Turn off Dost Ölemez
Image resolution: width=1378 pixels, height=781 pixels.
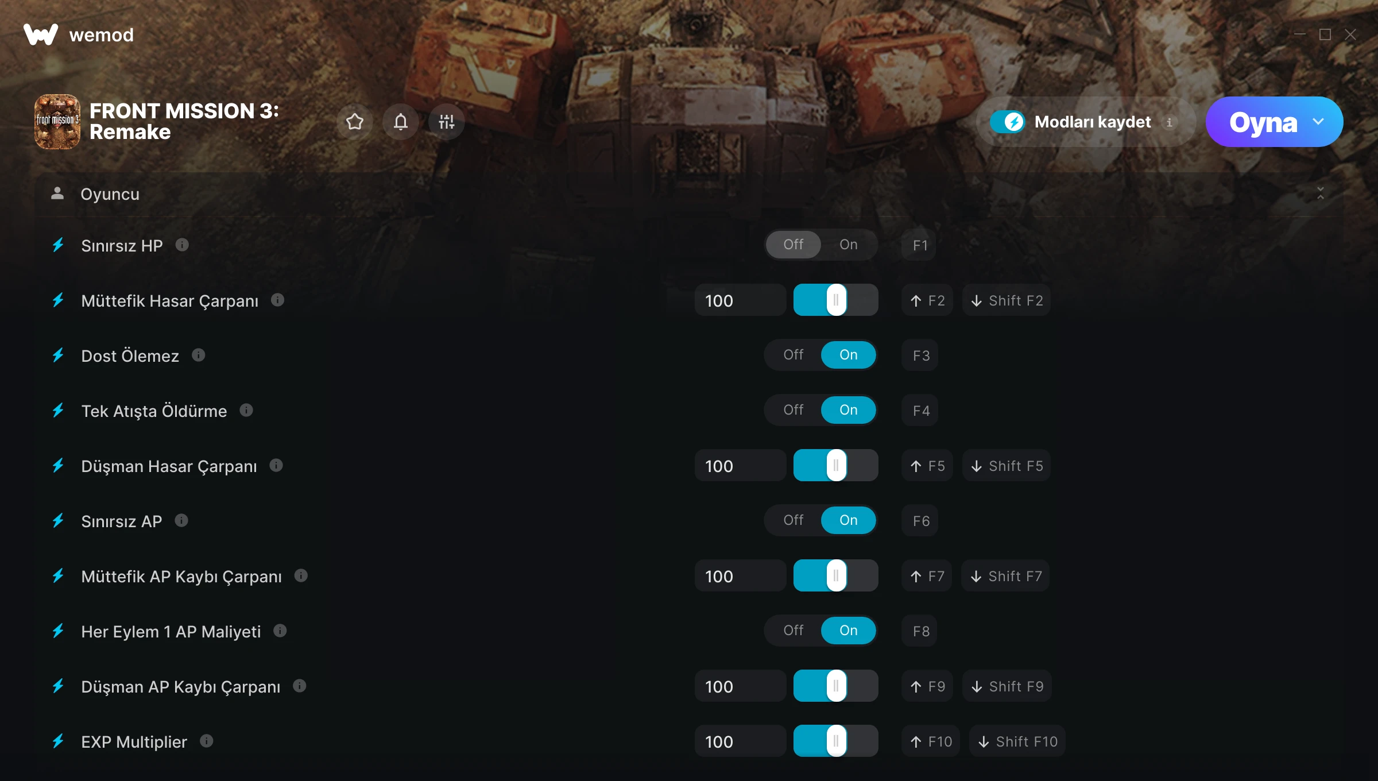(x=793, y=355)
